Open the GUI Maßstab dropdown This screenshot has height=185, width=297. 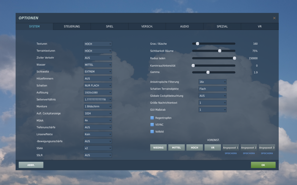coord(212,109)
